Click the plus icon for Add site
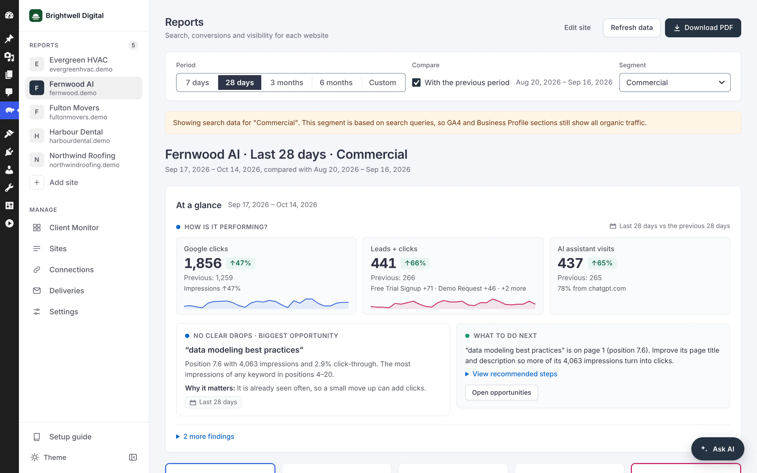 tap(37, 182)
